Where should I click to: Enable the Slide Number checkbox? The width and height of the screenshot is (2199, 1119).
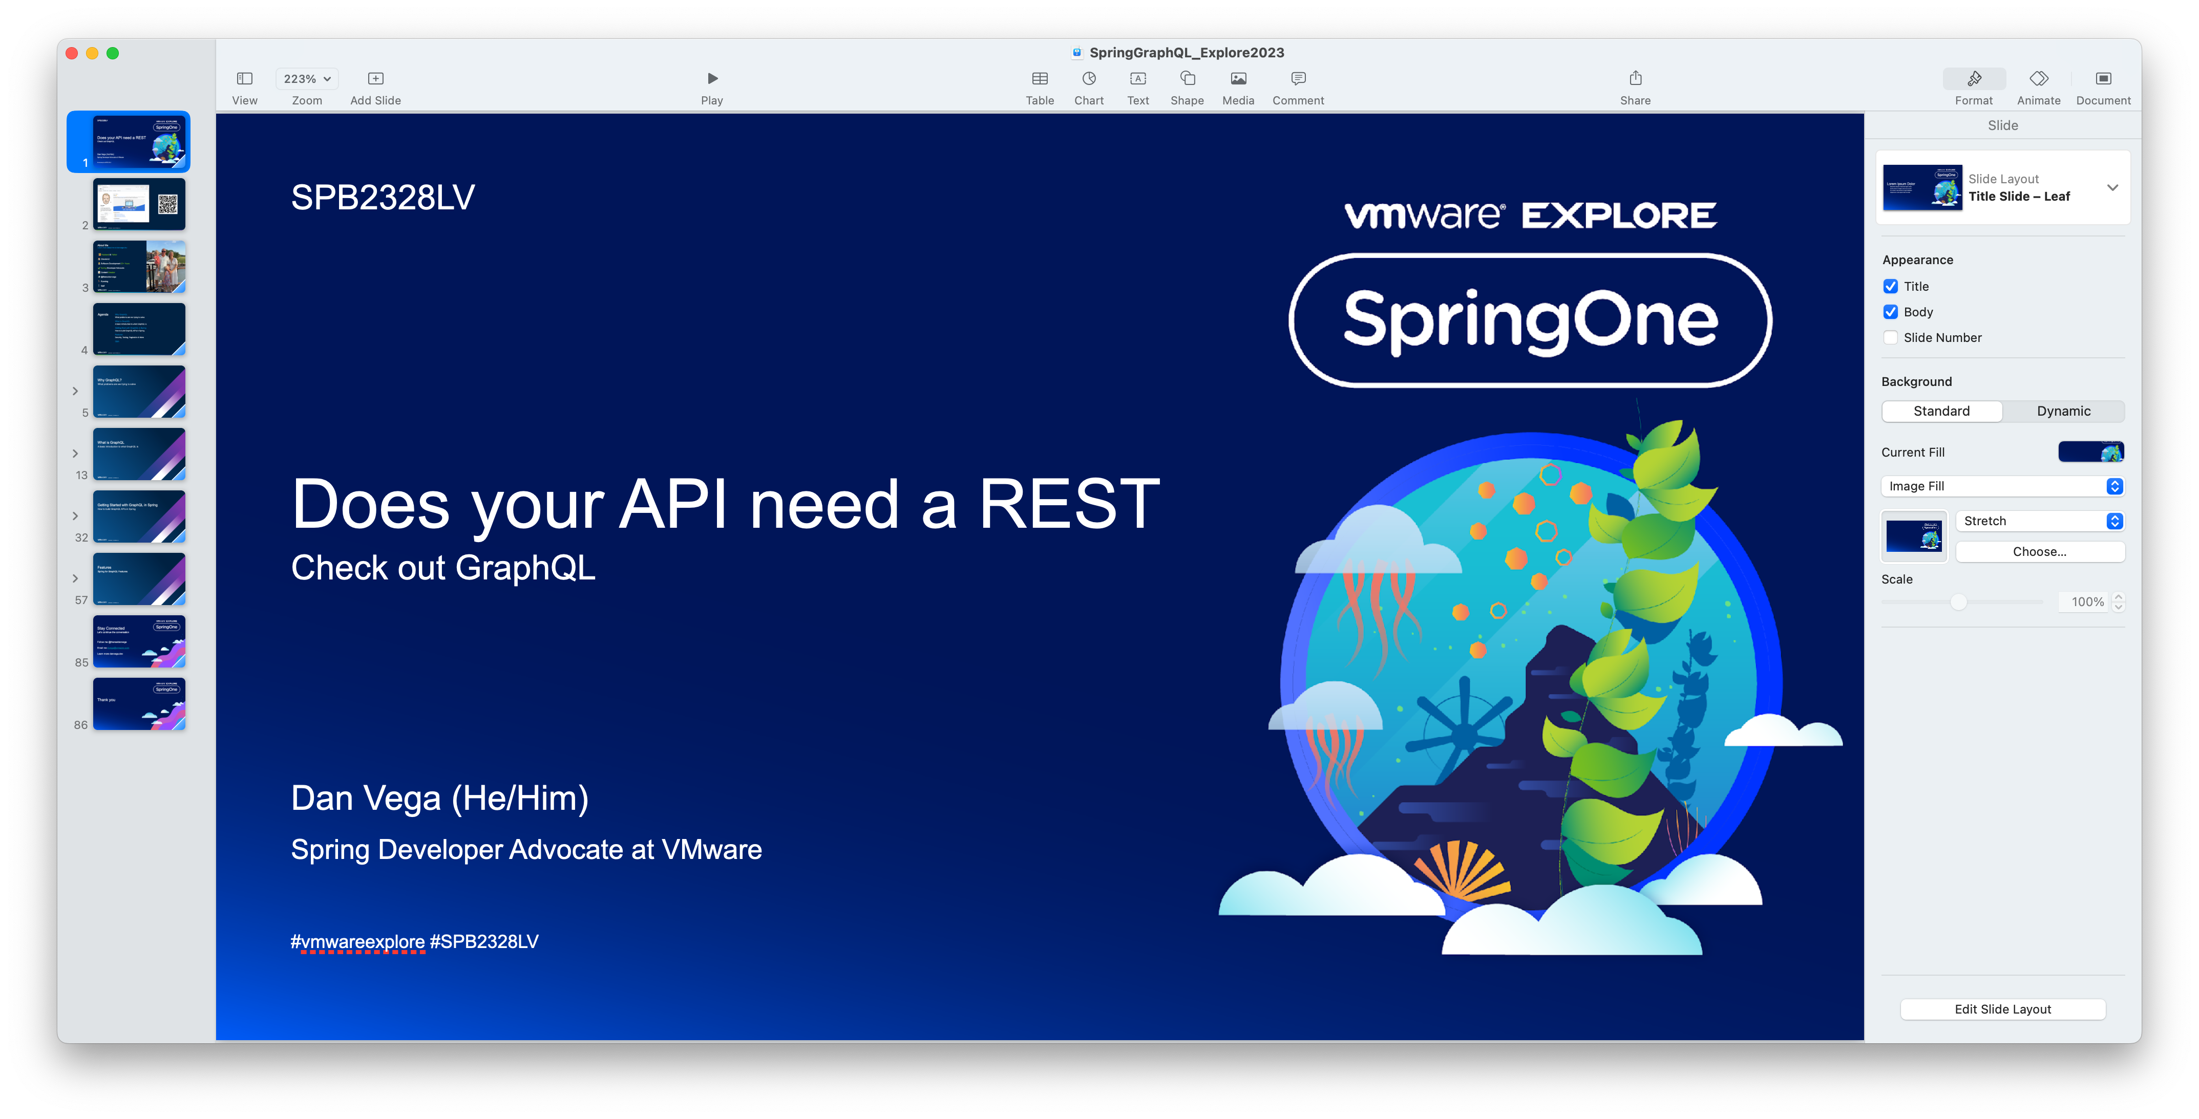[x=1890, y=338]
